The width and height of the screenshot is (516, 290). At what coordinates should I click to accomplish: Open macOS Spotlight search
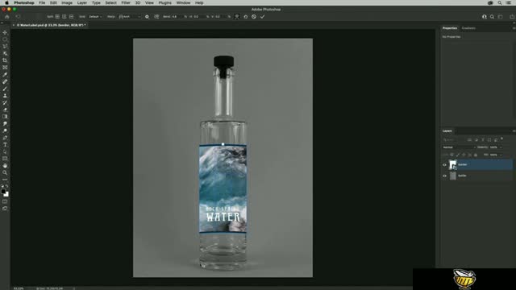500,2
